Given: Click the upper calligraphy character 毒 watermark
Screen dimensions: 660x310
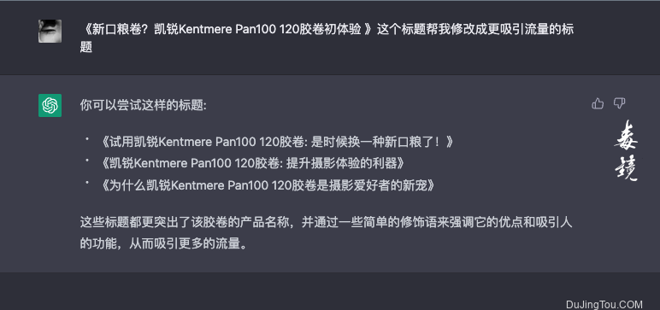Looking at the screenshot, I should tap(627, 137).
